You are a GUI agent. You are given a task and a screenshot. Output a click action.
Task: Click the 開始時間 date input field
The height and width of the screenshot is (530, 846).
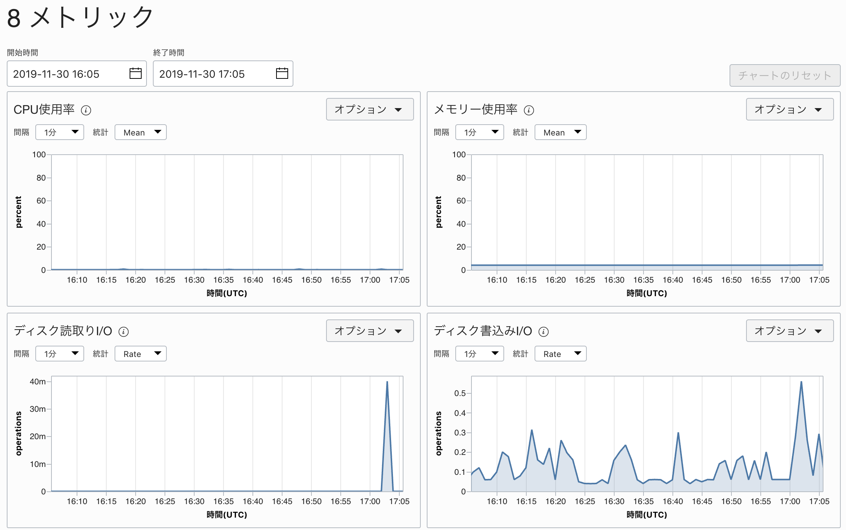coord(77,74)
